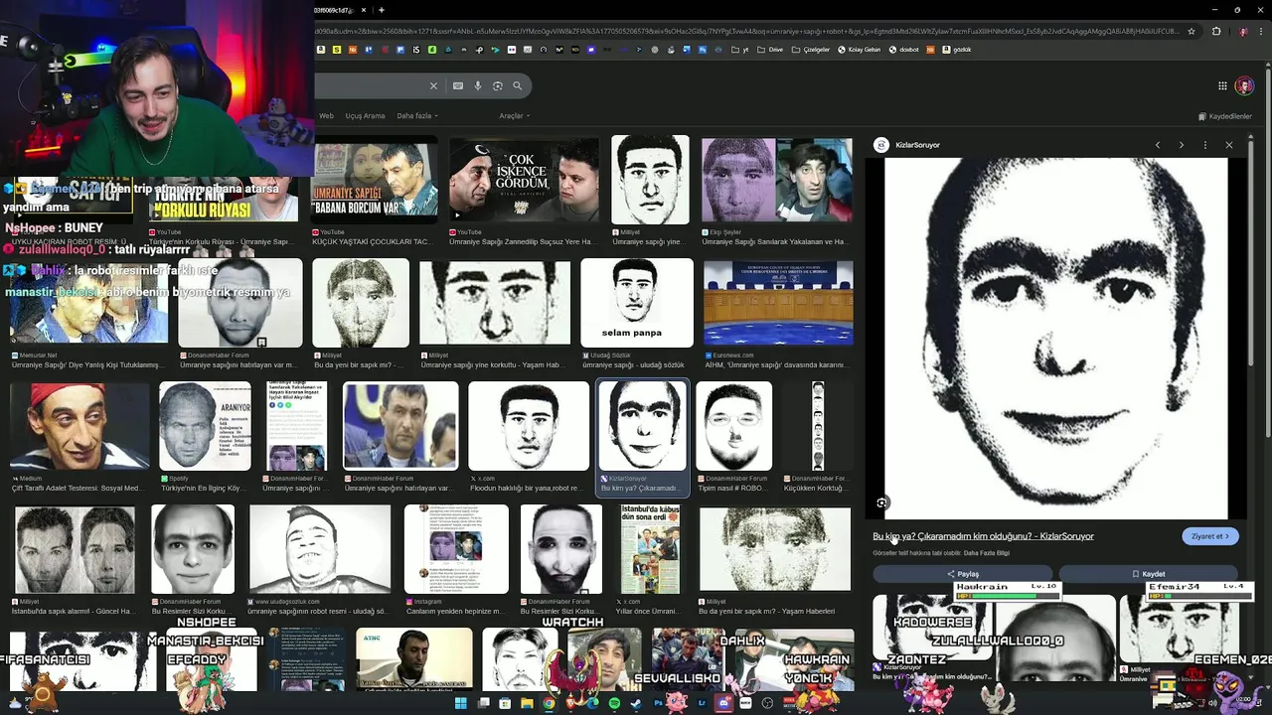The height and width of the screenshot is (715, 1272).
Task: Open the on-screen keyboard in search box
Action: click(458, 86)
